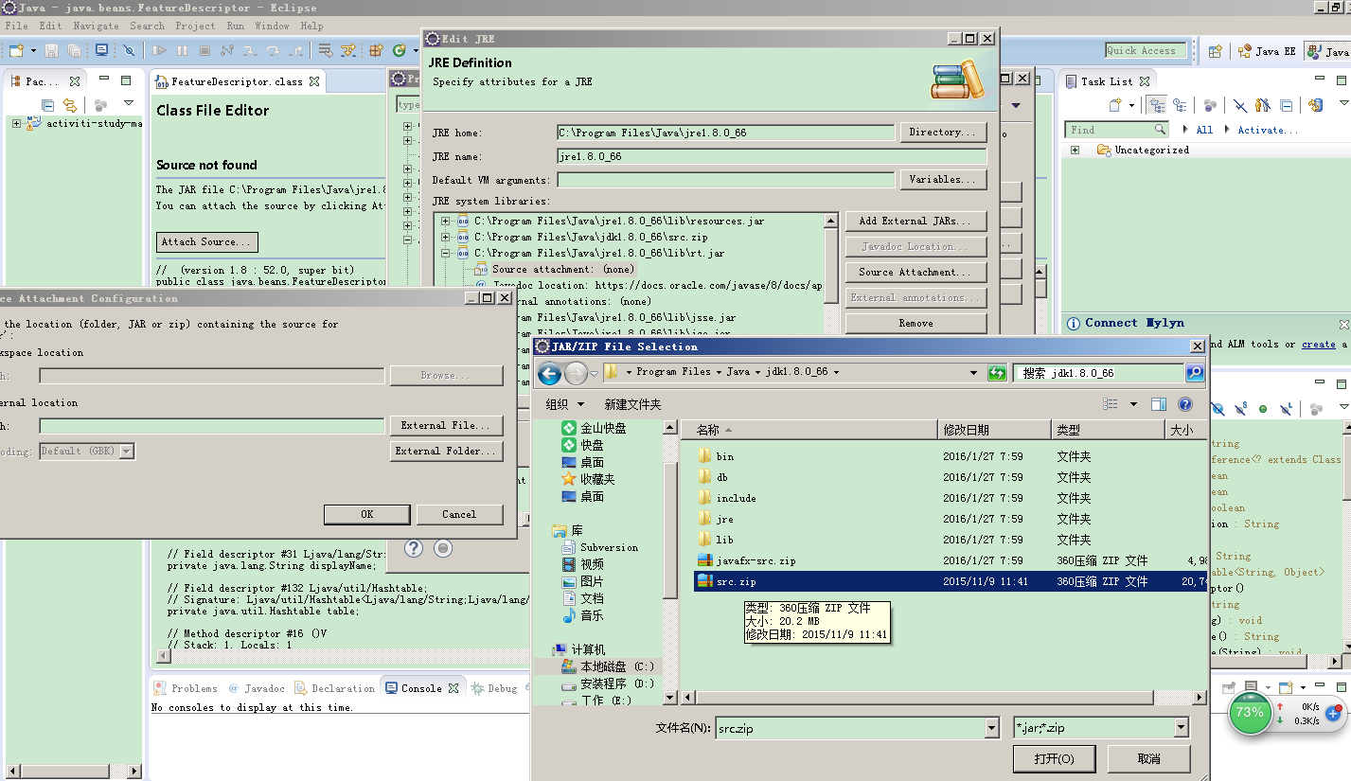Open Package Explorer view menu triangle
1351x781 pixels.
[x=129, y=103]
